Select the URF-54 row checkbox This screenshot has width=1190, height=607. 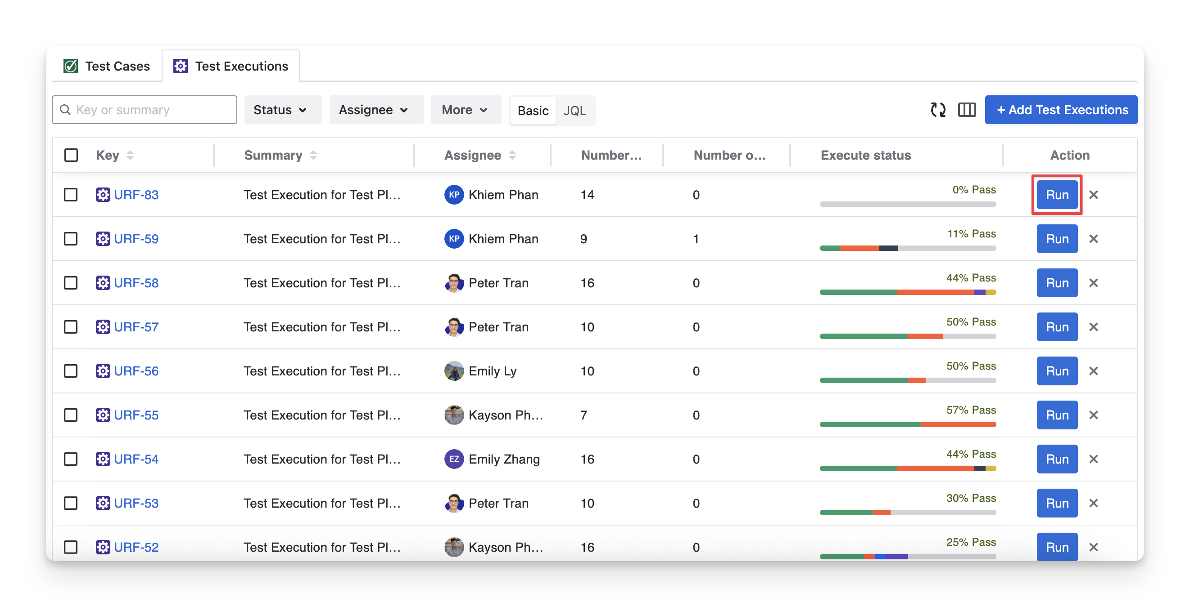pyautogui.click(x=71, y=459)
